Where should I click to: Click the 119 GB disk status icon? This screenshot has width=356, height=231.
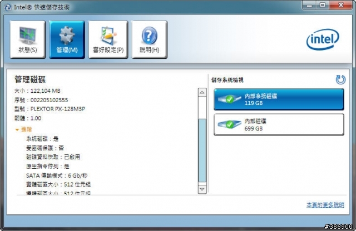point(229,99)
